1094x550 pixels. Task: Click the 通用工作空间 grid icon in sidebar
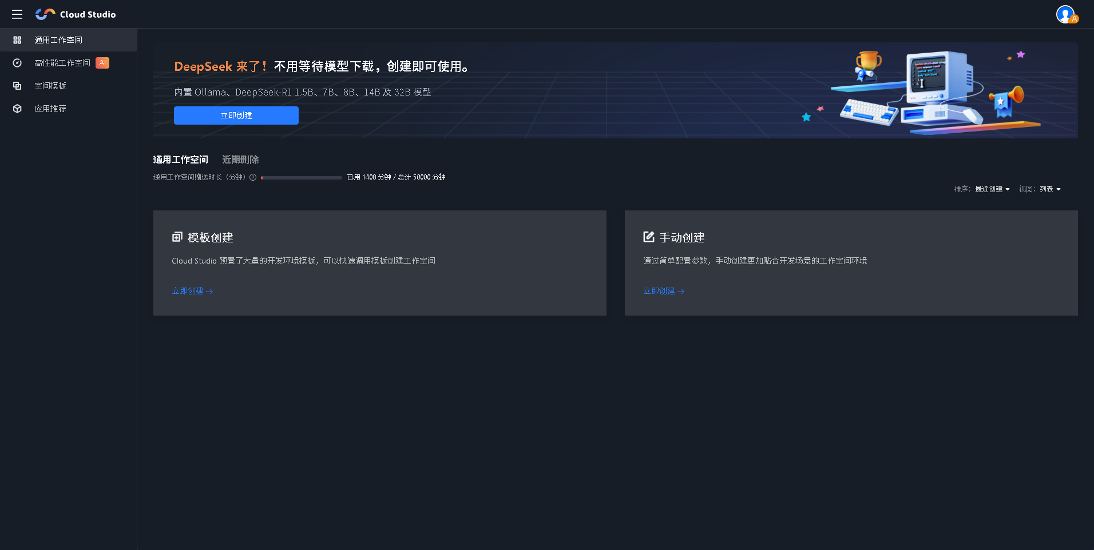click(17, 40)
